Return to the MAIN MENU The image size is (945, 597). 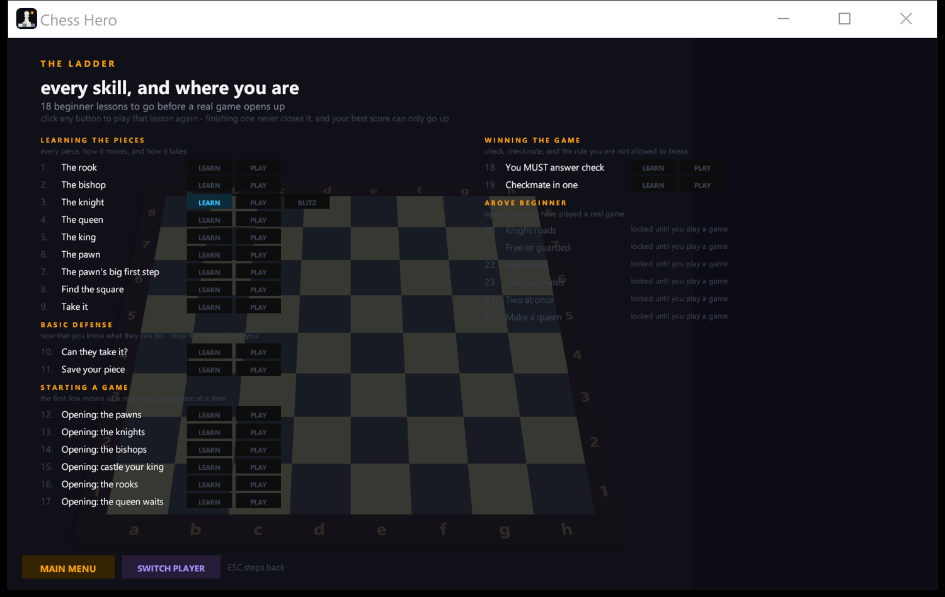[68, 568]
